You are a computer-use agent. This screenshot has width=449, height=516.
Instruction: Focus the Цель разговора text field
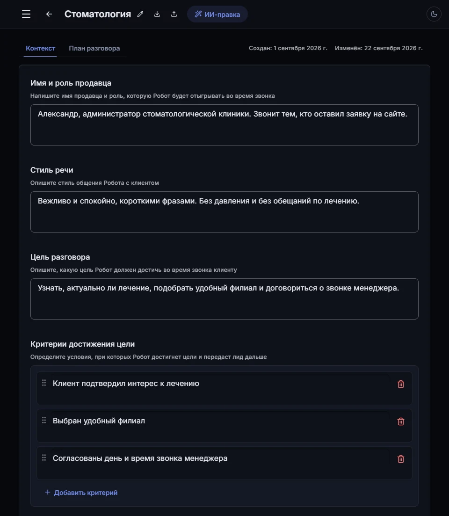click(x=224, y=299)
